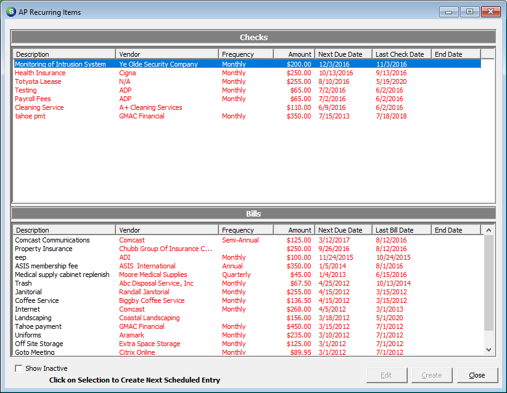Select the Monitoring of Intrusion System check row
The height and width of the screenshot is (393, 507).
coord(247,64)
